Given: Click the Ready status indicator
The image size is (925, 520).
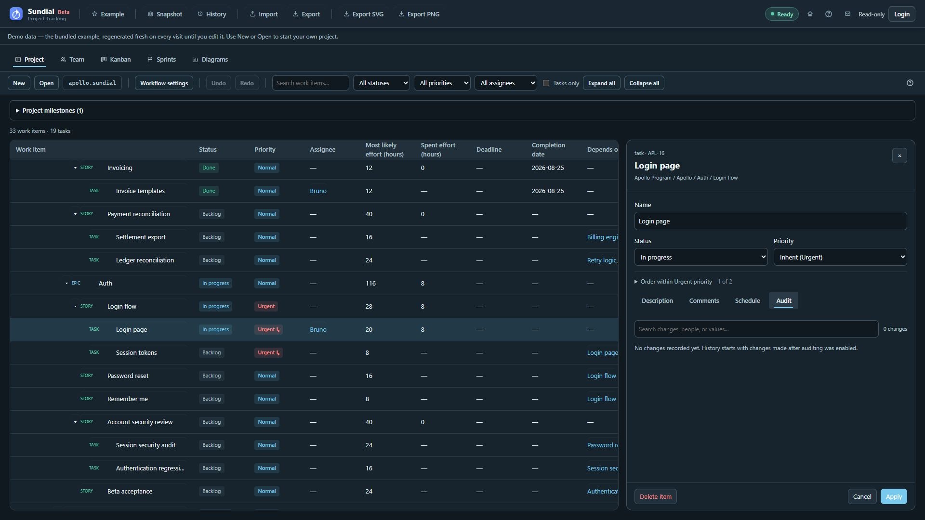Looking at the screenshot, I should click(x=781, y=14).
